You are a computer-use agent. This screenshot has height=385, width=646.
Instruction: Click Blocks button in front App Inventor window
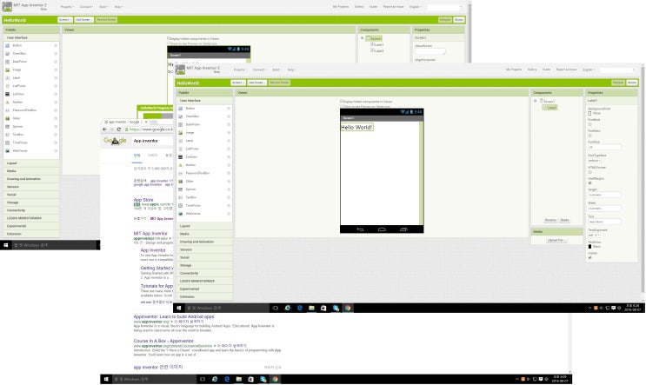click(632, 83)
